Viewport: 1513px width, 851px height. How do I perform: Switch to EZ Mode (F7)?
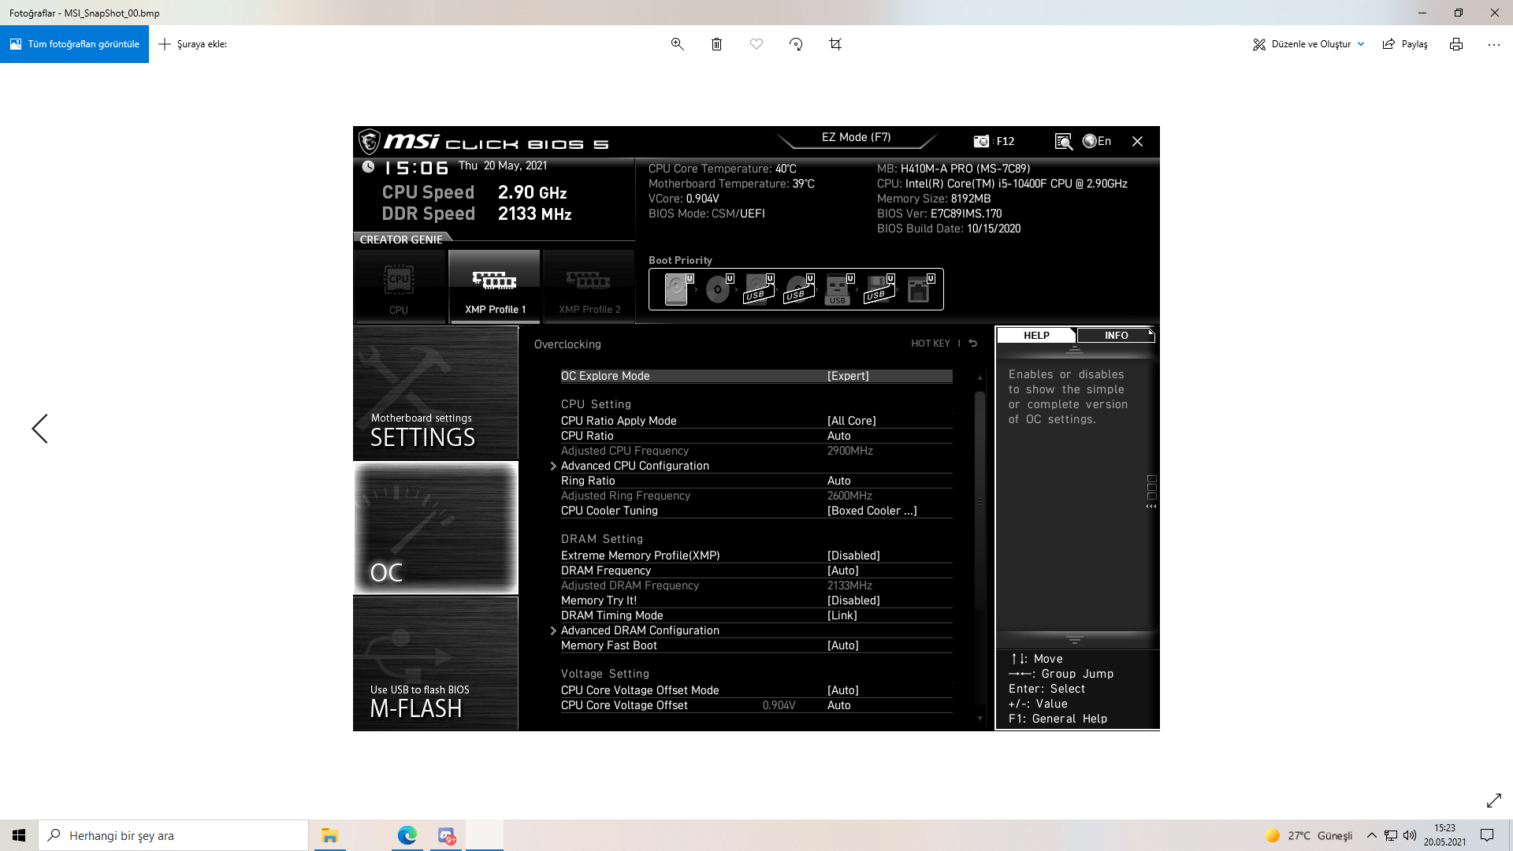[x=856, y=137]
